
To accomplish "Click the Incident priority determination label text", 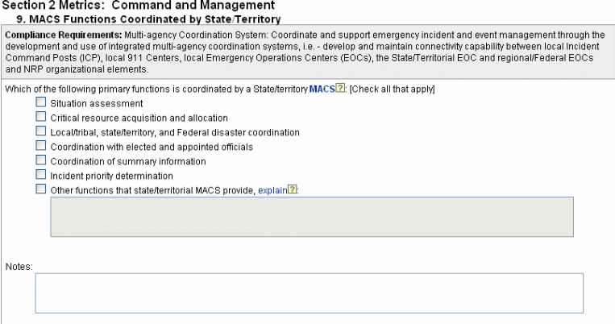I will (111, 176).
